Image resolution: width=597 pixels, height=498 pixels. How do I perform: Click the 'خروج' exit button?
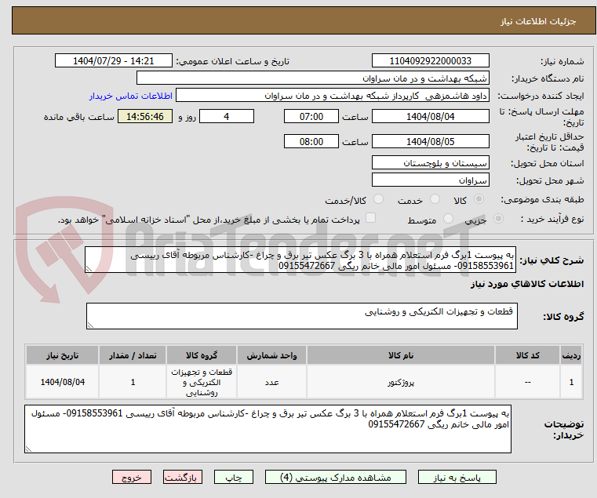point(132,477)
